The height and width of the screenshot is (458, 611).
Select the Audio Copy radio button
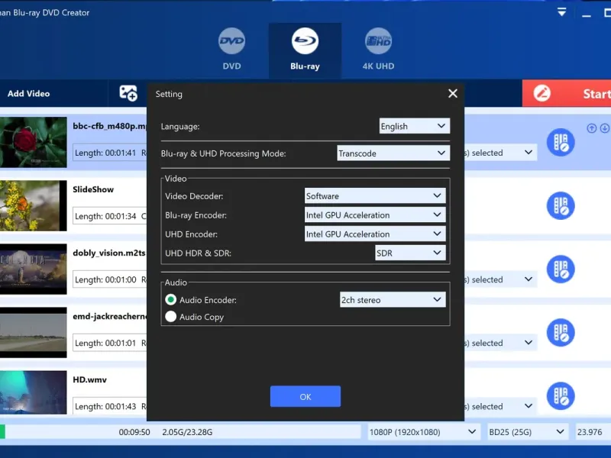[x=170, y=317]
